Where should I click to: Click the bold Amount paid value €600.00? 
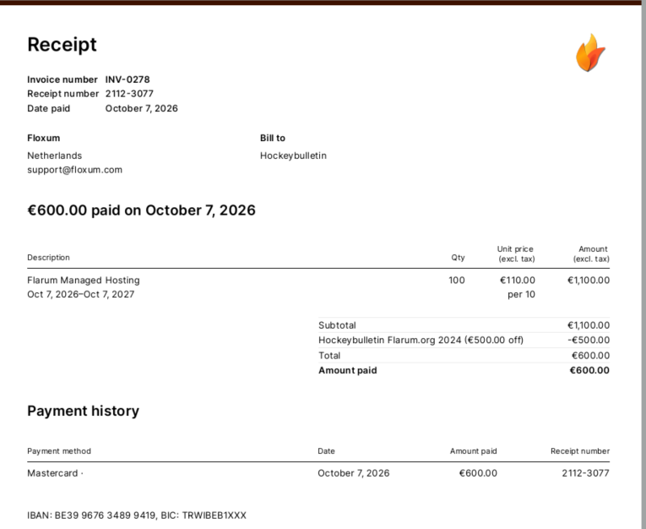click(589, 370)
